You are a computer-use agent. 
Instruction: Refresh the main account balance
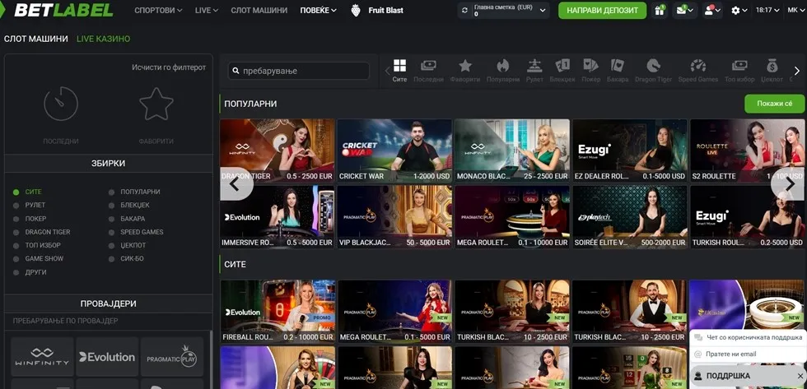465,11
